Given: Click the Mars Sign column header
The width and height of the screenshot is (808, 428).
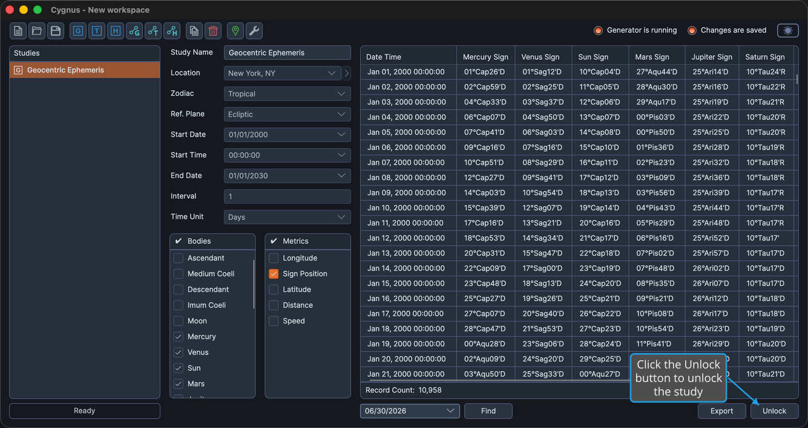Looking at the screenshot, I should click(x=657, y=57).
